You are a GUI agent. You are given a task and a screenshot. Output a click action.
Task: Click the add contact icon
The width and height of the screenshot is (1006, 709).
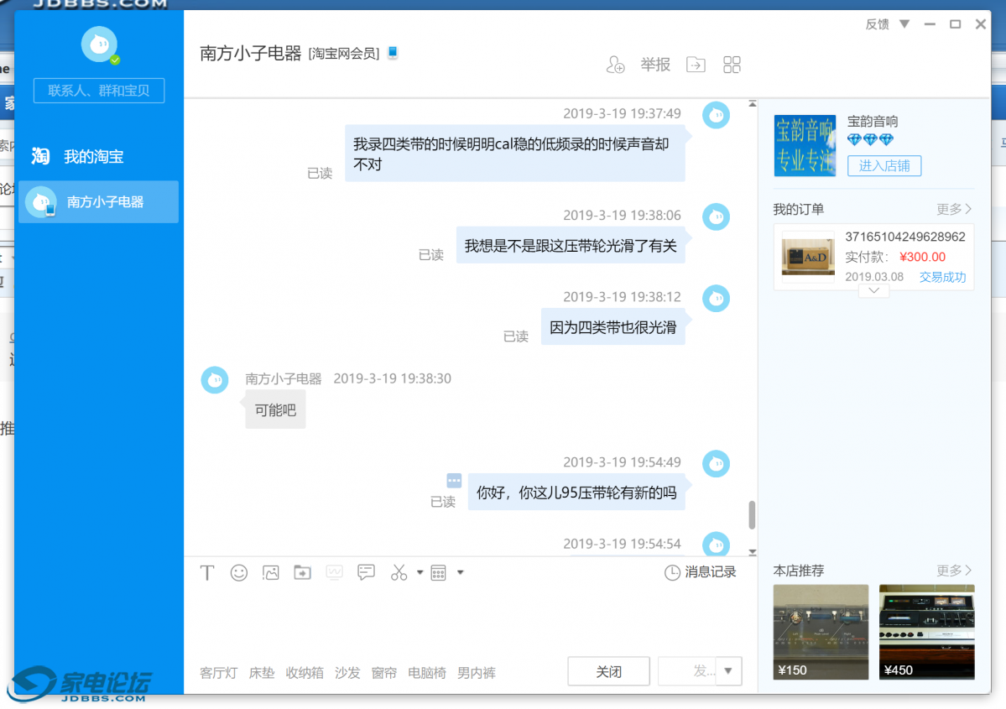(615, 64)
